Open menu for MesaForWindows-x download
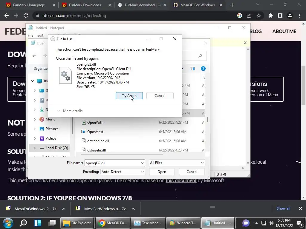Viewport: 306px width, 229px height. click(x=133, y=209)
